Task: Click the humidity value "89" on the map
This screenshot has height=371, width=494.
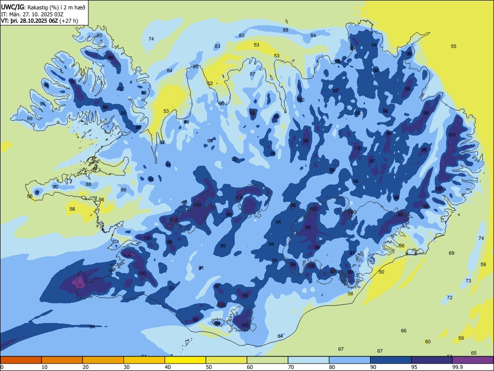Action: (30, 119)
